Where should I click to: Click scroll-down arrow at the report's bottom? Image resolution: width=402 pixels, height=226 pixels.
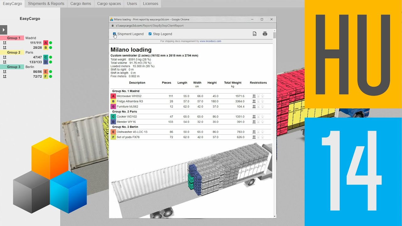[x=275, y=216]
